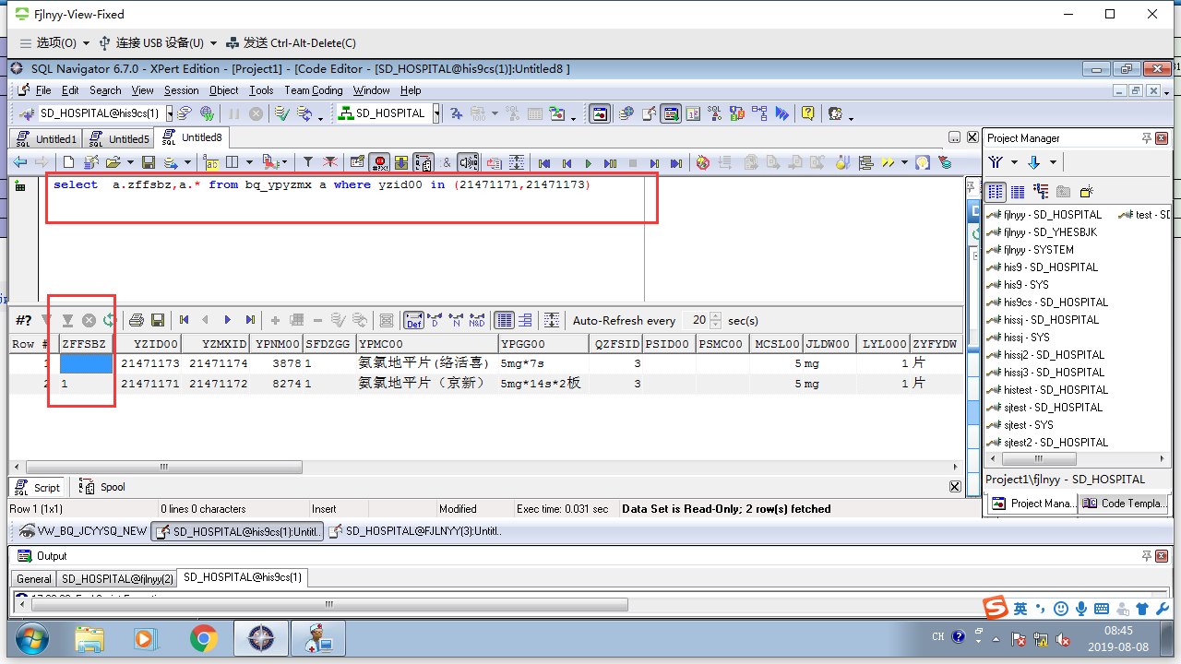This screenshot has height=664, width=1181.
Task: Click the navigate back blue arrow
Action: point(20,162)
